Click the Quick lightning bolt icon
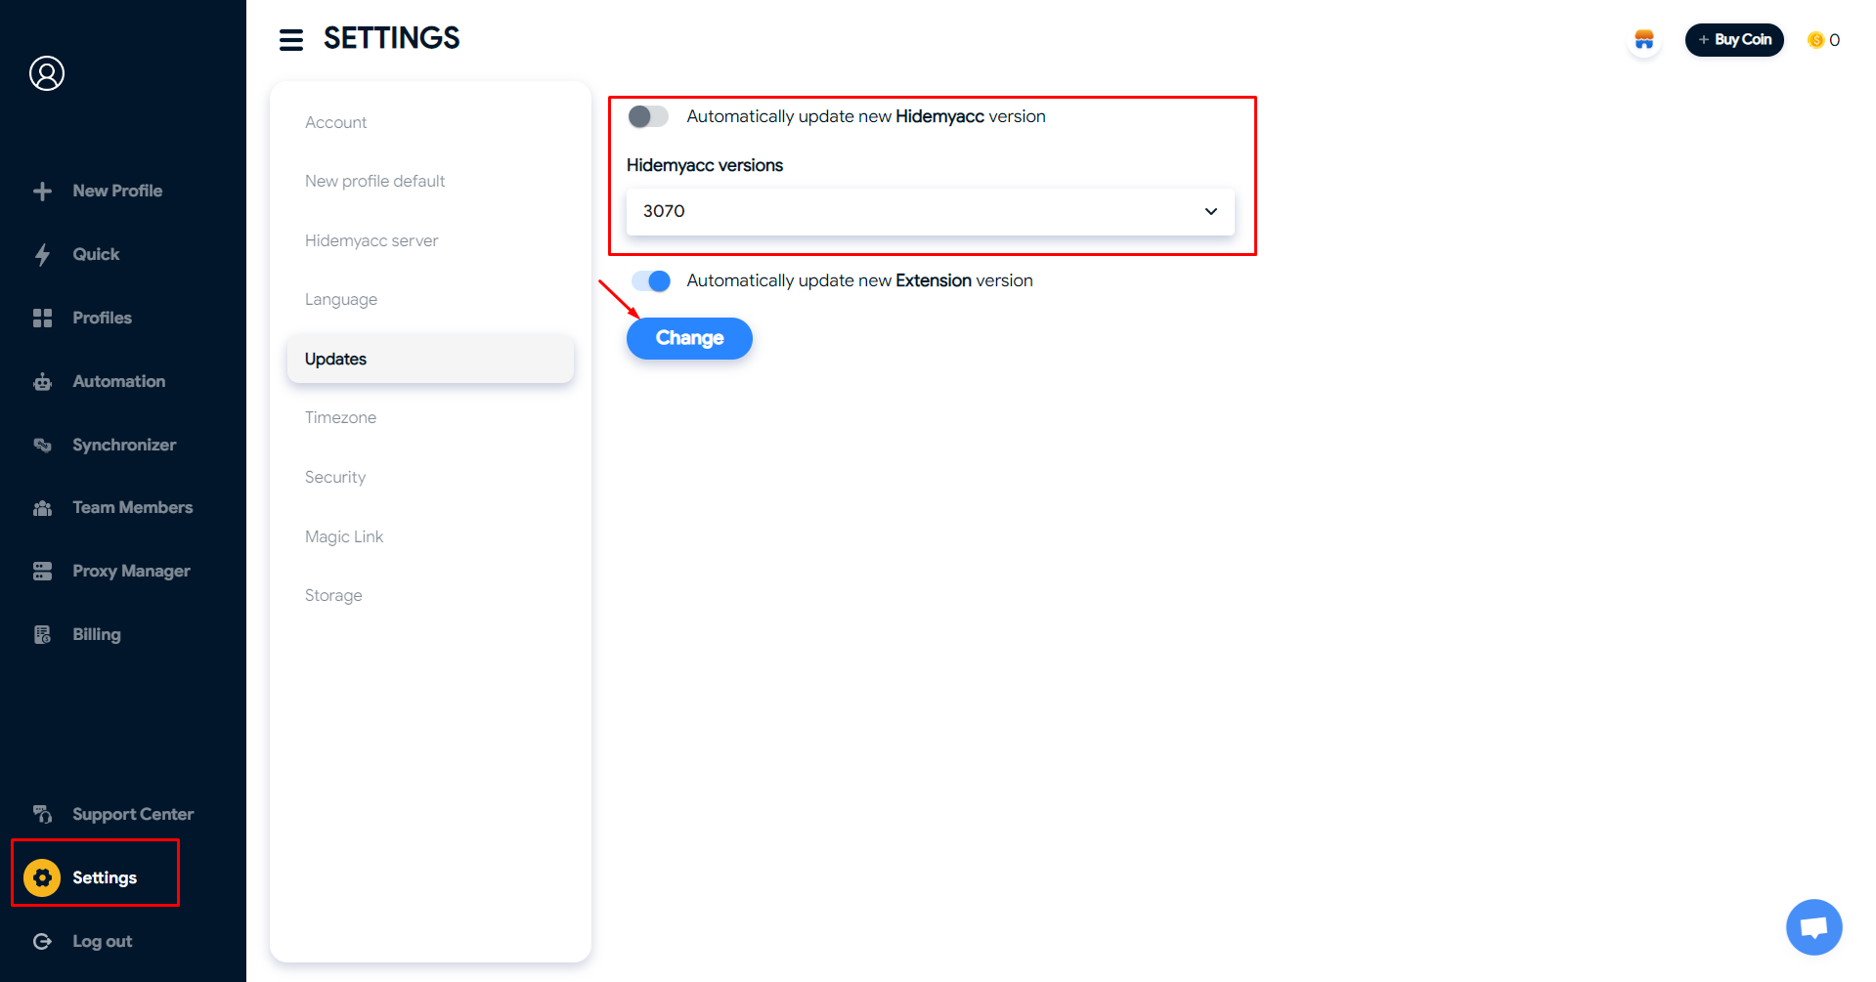 (x=42, y=255)
